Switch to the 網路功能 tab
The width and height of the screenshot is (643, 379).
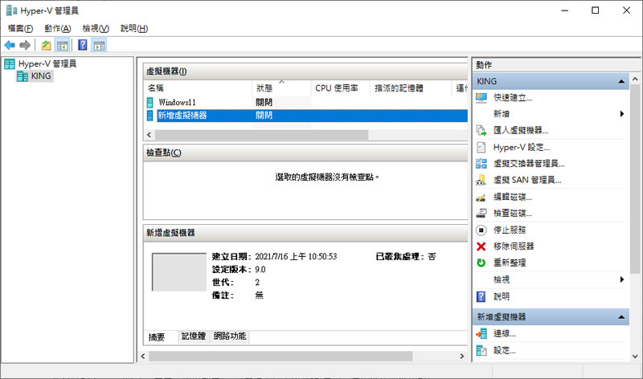coord(230,336)
